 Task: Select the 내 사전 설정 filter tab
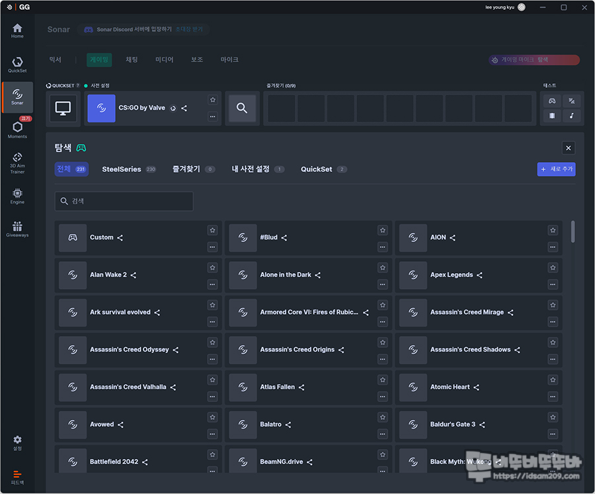pyautogui.click(x=258, y=169)
